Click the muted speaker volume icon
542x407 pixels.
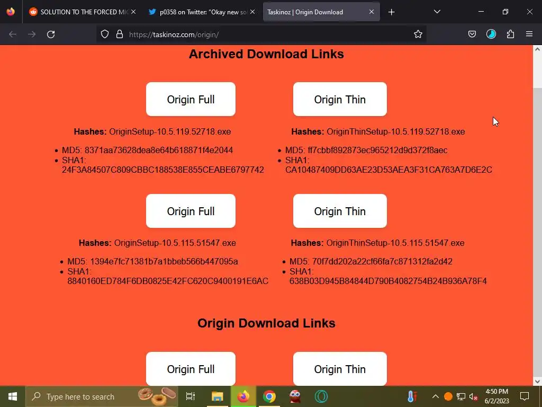point(474,396)
